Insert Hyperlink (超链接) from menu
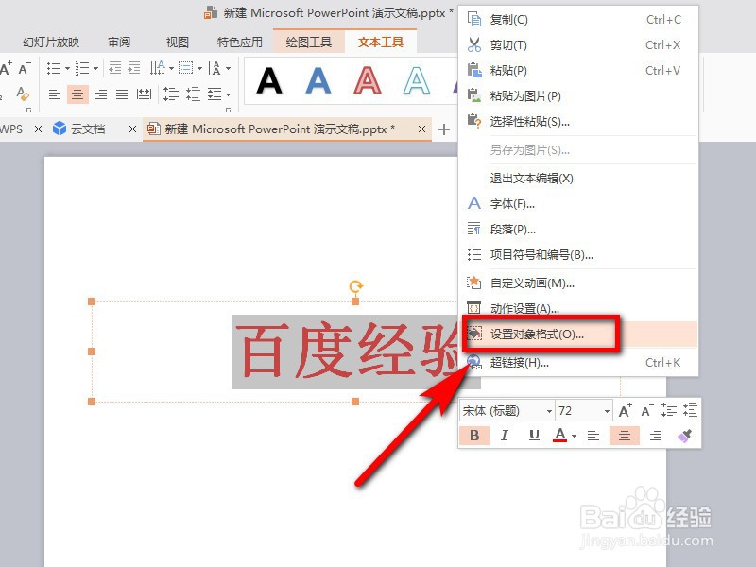Viewport: 756px width, 567px height. 577,363
